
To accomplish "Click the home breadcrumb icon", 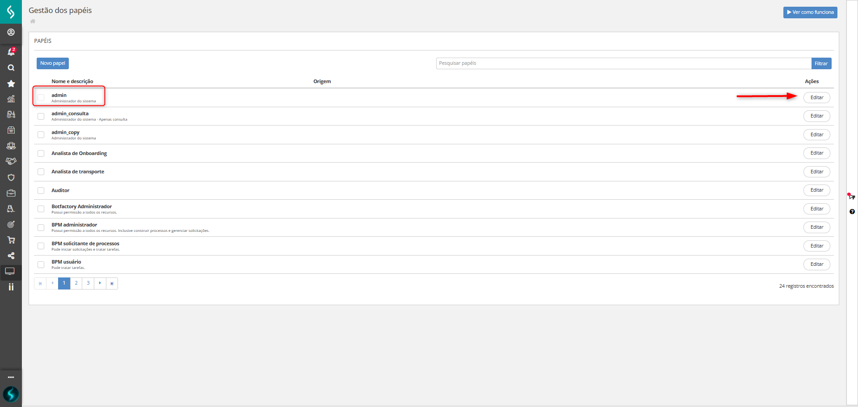I will pos(33,21).
